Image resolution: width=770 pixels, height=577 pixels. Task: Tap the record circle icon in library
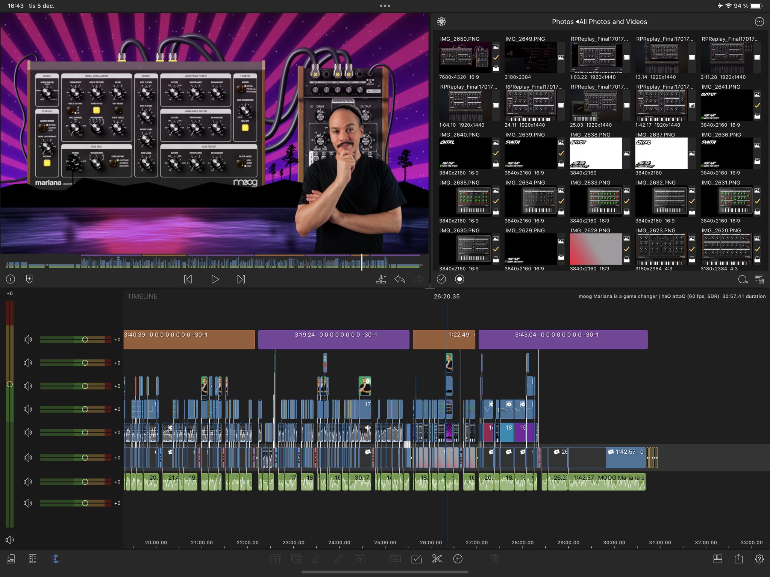tap(459, 279)
